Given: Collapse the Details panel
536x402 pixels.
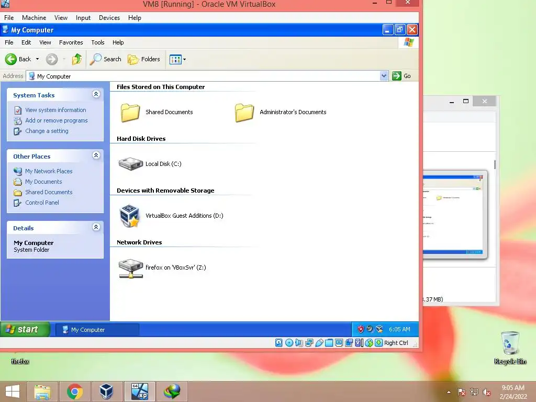Looking at the screenshot, I should coord(96,227).
